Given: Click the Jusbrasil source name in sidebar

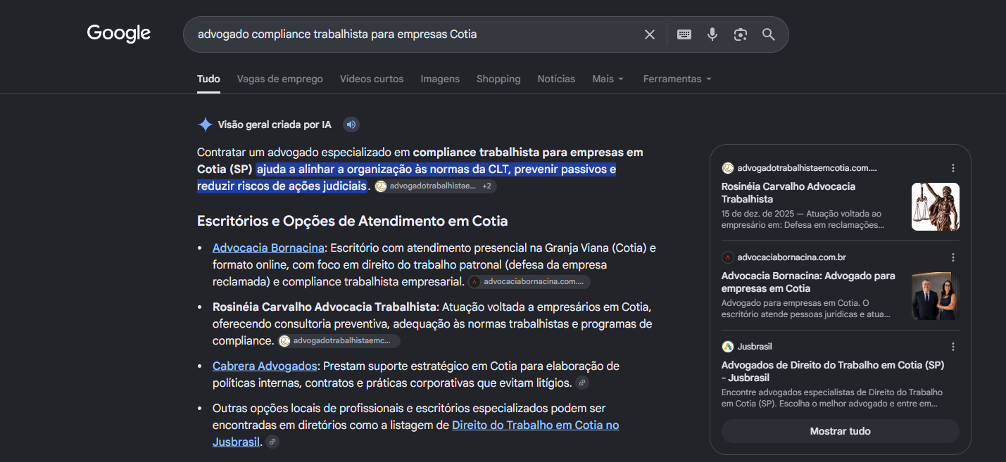Looking at the screenshot, I should (755, 347).
